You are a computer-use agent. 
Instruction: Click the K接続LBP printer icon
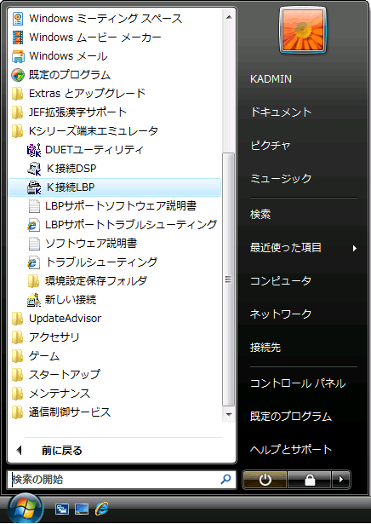coord(34,187)
